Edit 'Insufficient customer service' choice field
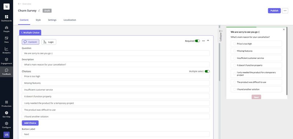Image resolution: width=293 pixels, height=139 pixels. (116, 90)
